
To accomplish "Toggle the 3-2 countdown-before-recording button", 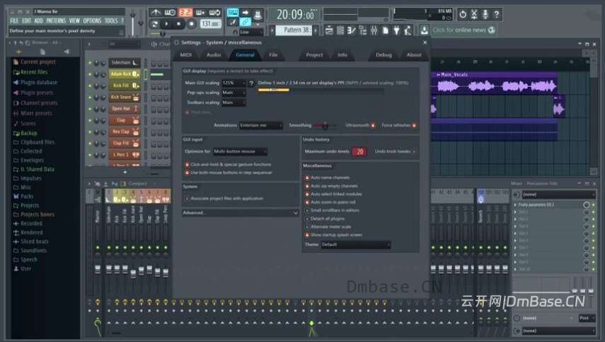I will coord(185,13).
